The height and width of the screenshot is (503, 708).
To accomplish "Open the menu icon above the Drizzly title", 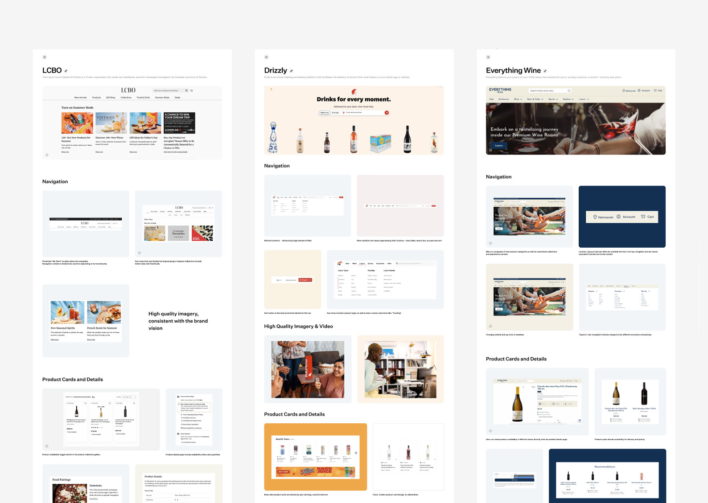I will coord(266,57).
